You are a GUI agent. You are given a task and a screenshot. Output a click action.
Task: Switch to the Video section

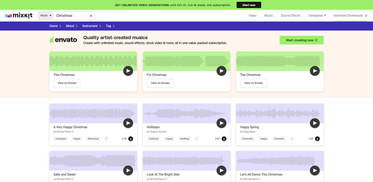[x=252, y=15]
